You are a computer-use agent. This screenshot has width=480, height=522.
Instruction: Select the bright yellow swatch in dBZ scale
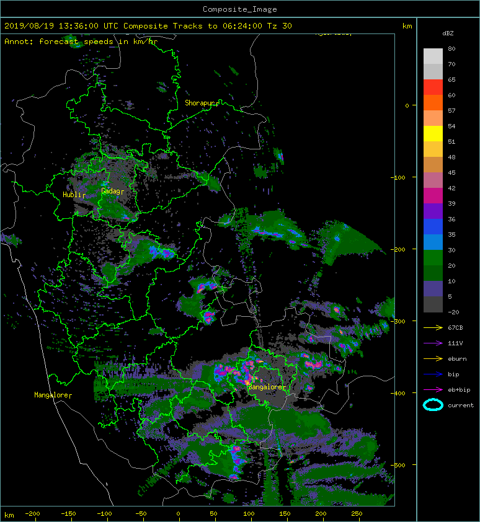pyautogui.click(x=433, y=134)
